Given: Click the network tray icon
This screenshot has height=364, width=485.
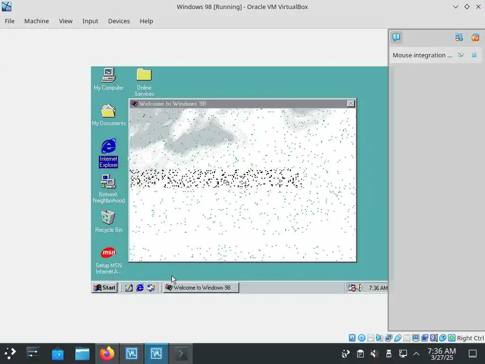Looking at the screenshot, I should coord(345,354).
